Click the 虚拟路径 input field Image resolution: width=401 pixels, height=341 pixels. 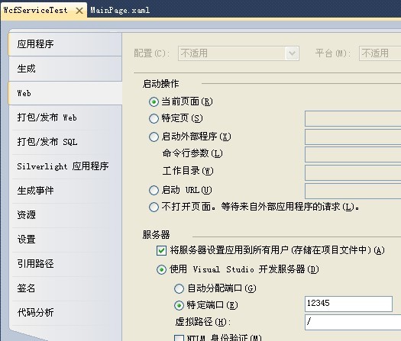pos(353,322)
